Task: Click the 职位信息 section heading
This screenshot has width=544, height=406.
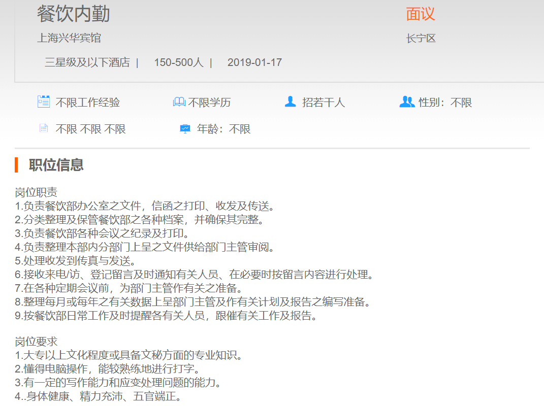Action: (x=56, y=165)
